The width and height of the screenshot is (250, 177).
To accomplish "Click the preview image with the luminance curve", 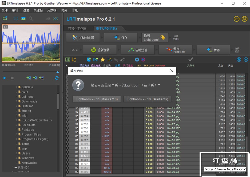I will click(x=31, y=43).
